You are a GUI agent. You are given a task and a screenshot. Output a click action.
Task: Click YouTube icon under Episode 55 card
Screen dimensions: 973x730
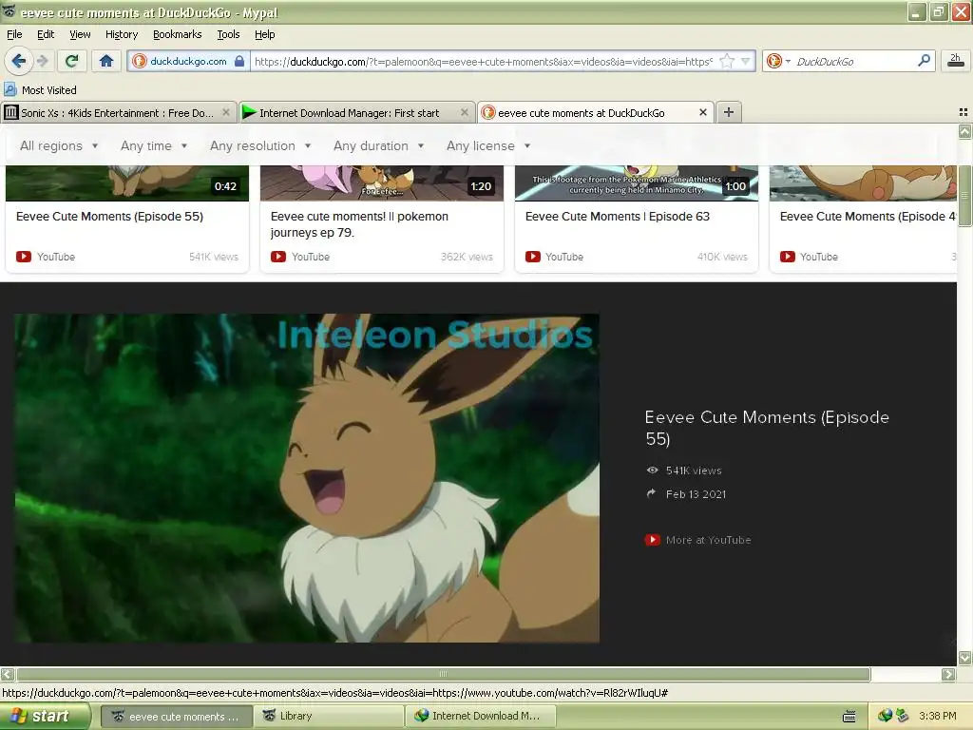click(x=24, y=257)
